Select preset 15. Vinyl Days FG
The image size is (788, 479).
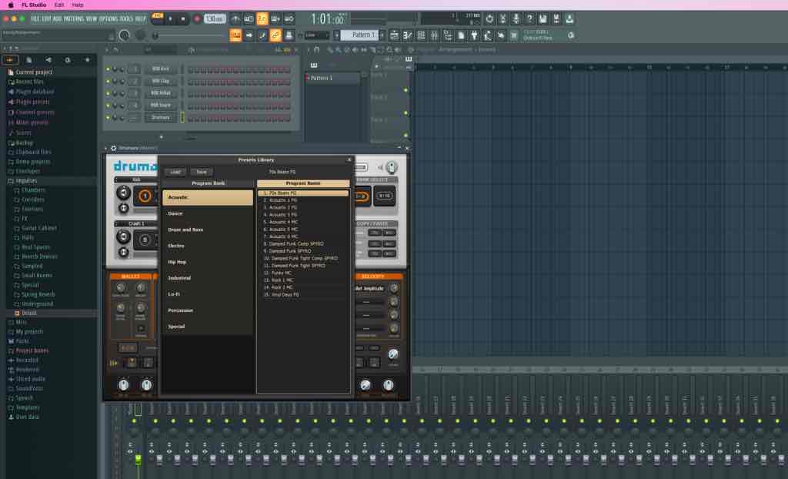pyautogui.click(x=303, y=295)
